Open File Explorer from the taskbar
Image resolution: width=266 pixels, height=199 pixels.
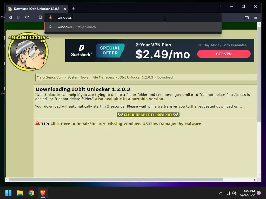pyautogui.click(x=20, y=193)
